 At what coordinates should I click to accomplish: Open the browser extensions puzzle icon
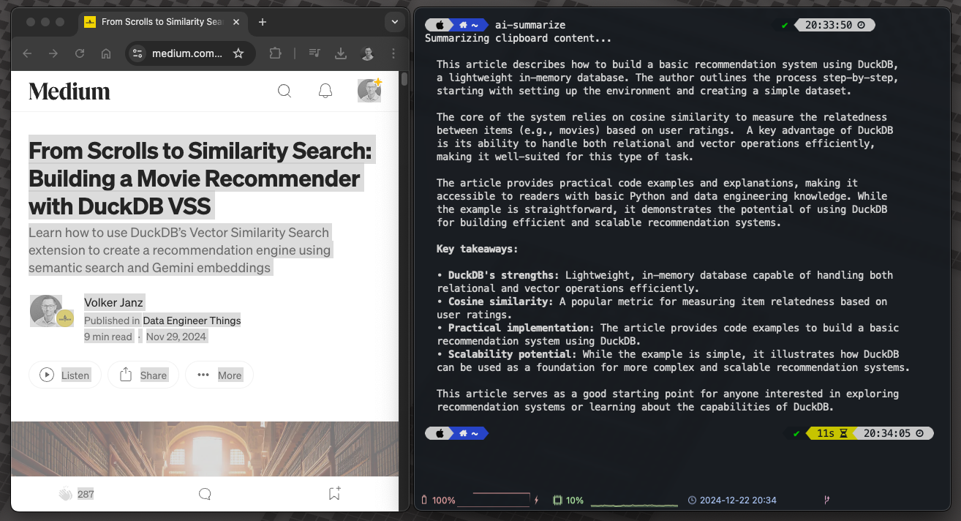pyautogui.click(x=276, y=53)
